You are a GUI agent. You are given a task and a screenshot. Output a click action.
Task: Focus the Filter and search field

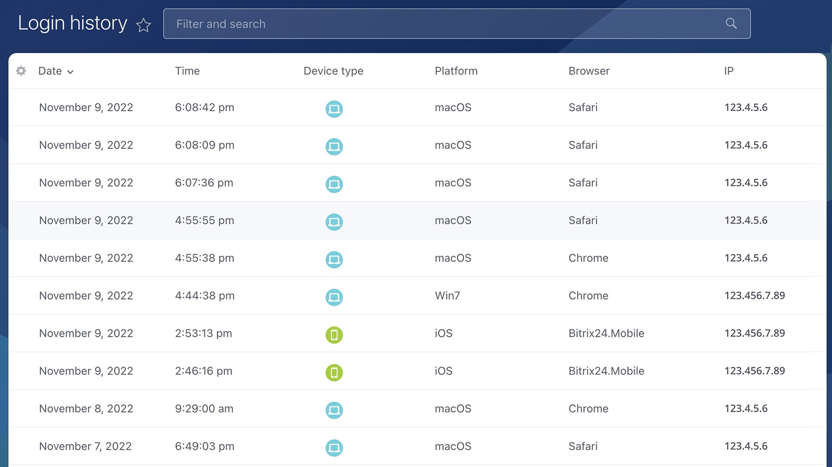444,24
